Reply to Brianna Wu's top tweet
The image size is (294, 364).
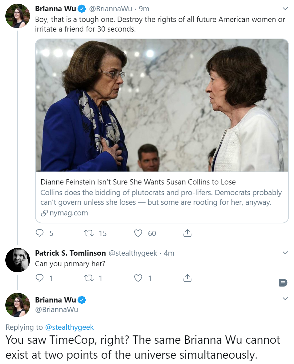click(x=40, y=233)
